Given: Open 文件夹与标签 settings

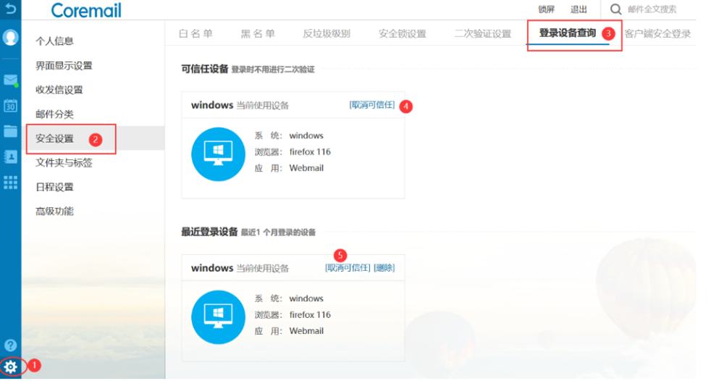Looking at the screenshot, I should (64, 163).
